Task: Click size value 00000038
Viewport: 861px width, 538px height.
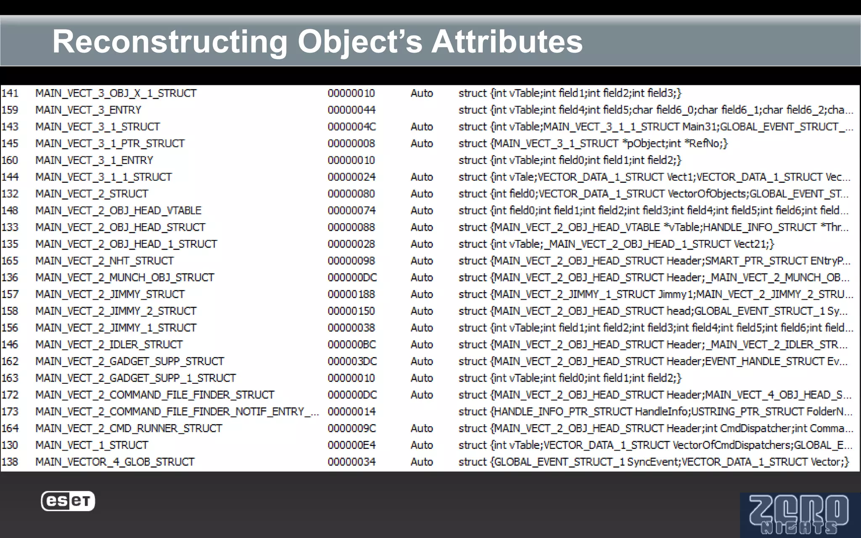Action: (x=351, y=327)
